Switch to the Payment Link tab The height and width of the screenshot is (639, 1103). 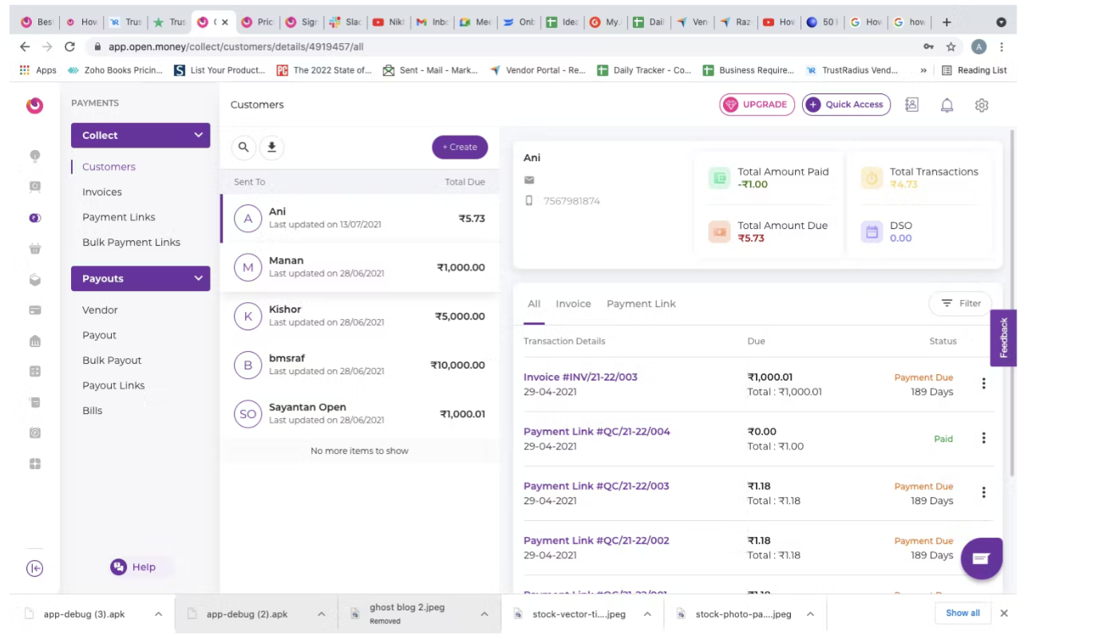tap(641, 303)
